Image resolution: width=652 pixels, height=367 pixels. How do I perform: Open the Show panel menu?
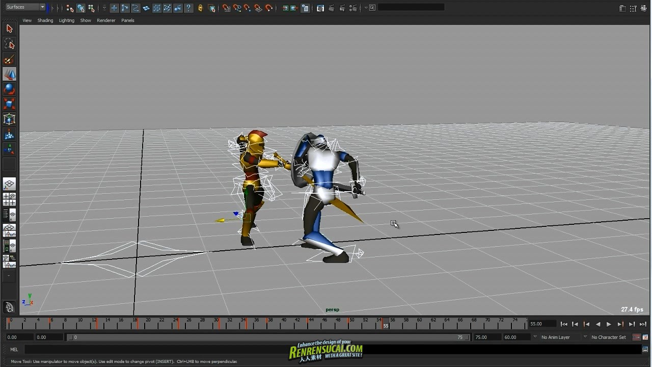(86, 20)
